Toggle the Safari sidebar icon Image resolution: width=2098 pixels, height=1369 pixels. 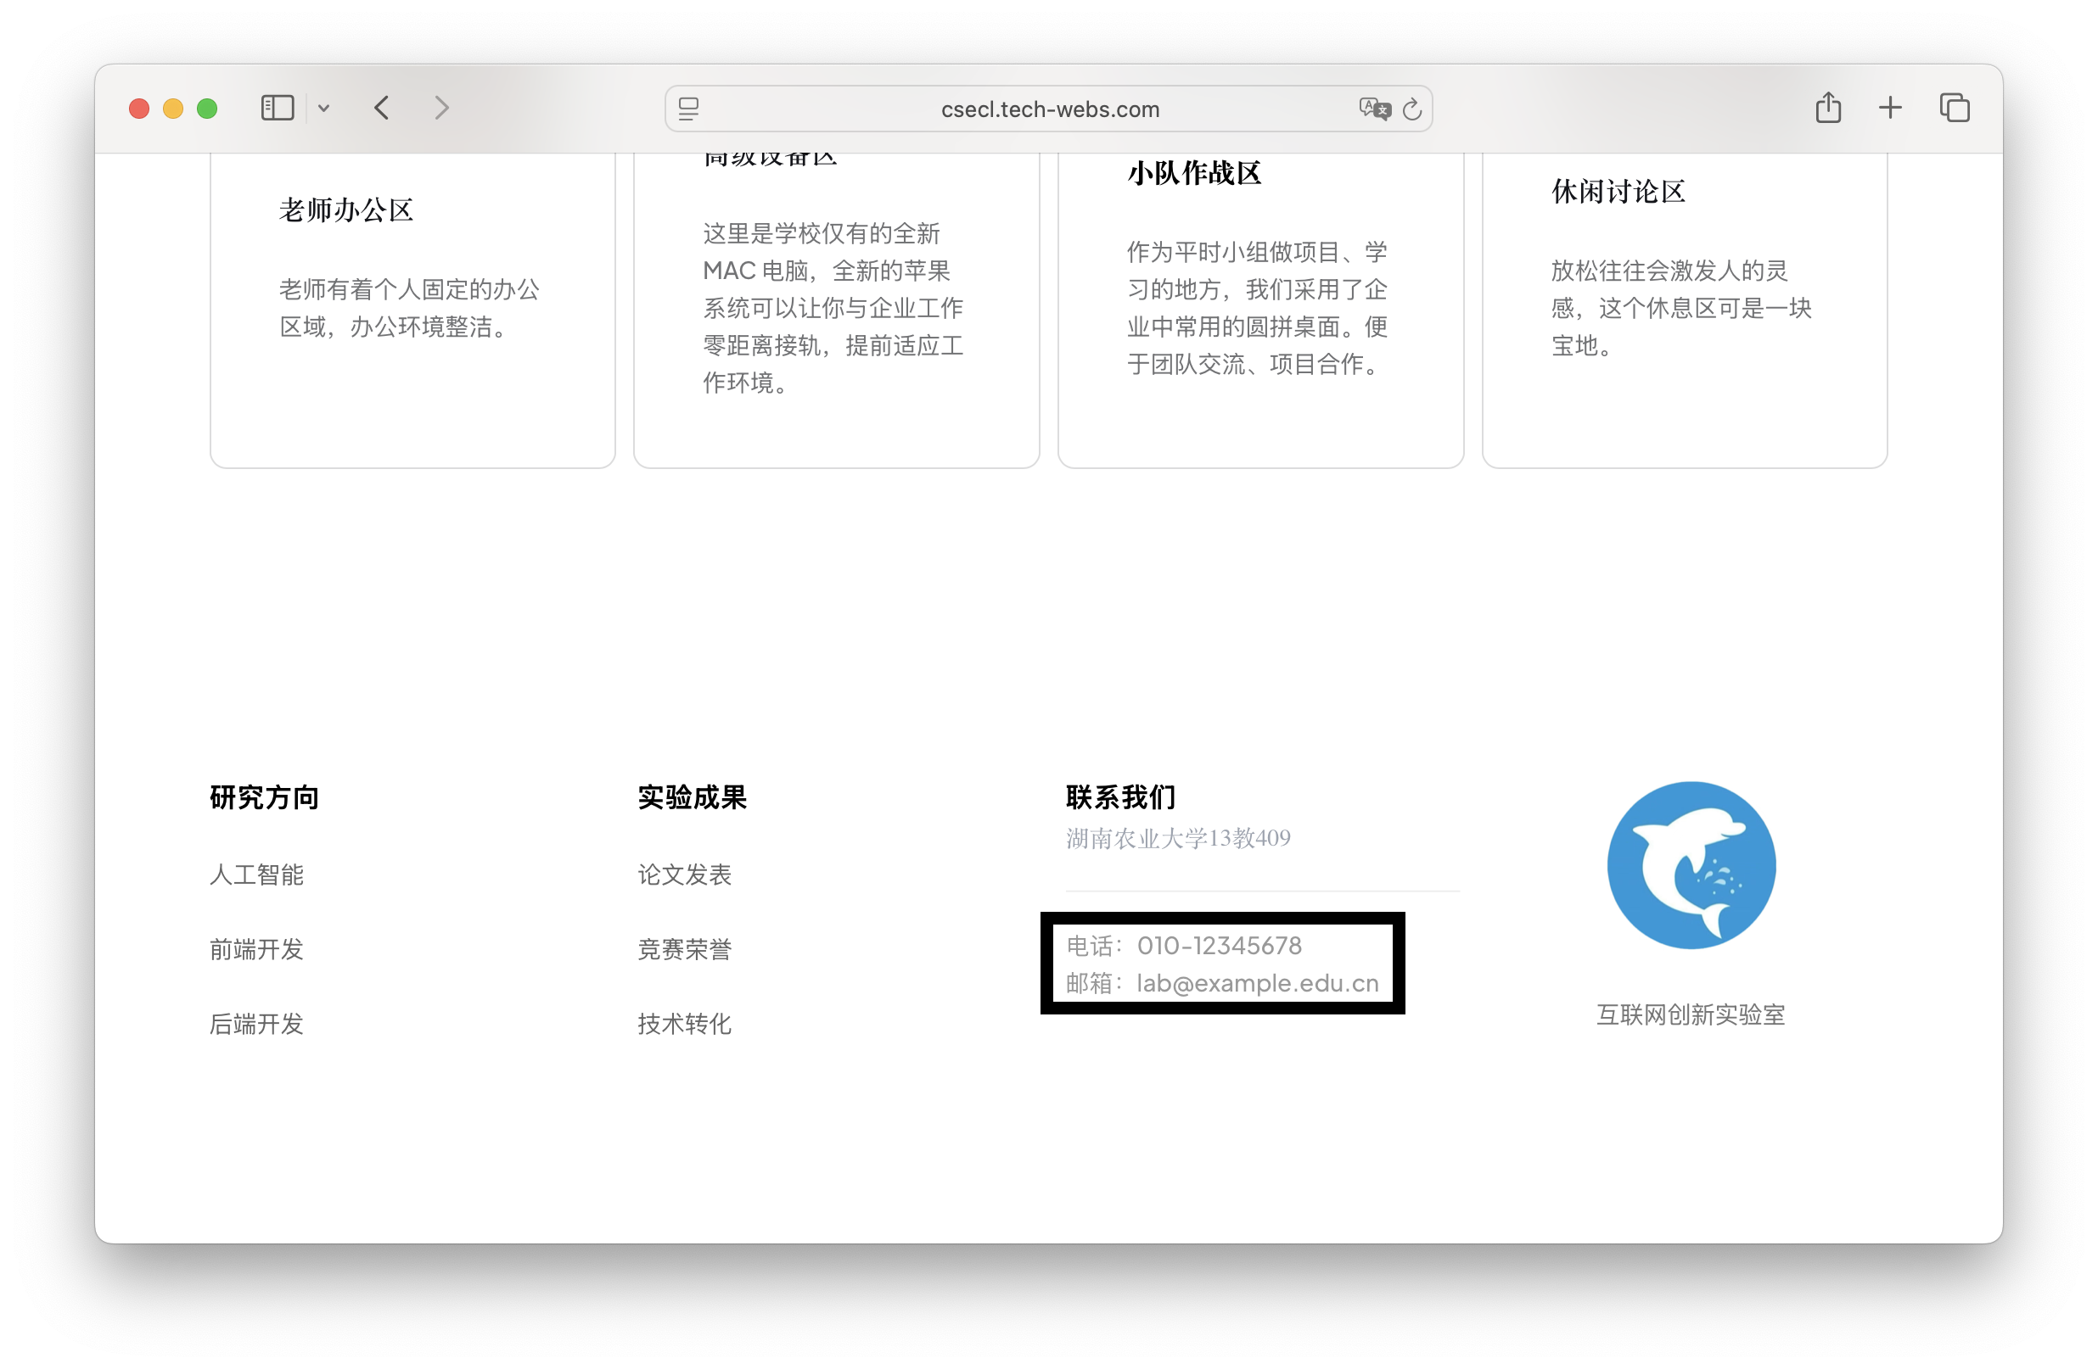coord(277,109)
